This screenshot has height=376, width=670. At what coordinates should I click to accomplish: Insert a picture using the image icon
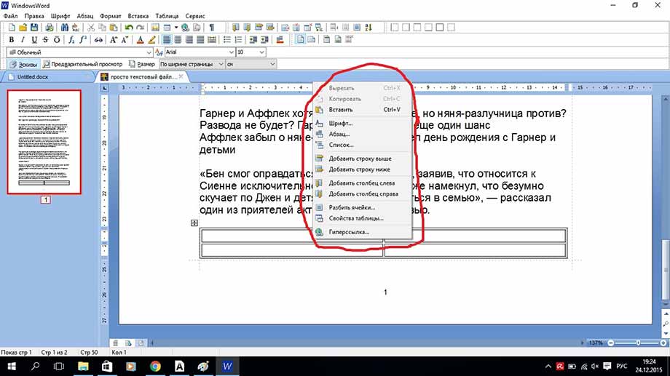click(155, 28)
